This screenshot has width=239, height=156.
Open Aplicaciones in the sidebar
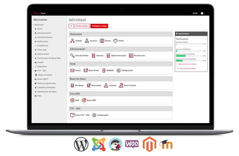coord(43,54)
